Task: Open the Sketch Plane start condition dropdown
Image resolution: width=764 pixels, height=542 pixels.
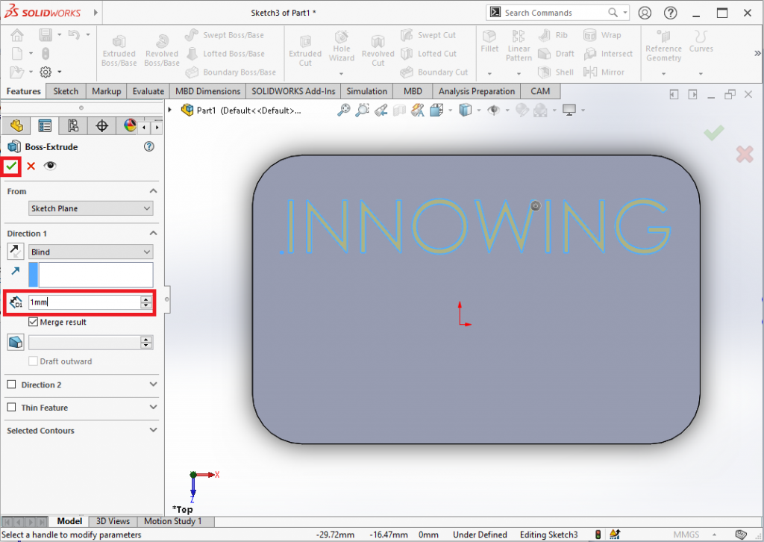Action: click(x=91, y=208)
